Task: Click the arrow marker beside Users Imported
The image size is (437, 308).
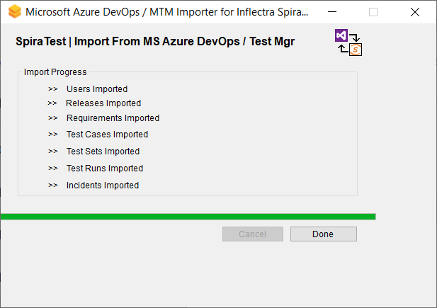Action: (53, 89)
